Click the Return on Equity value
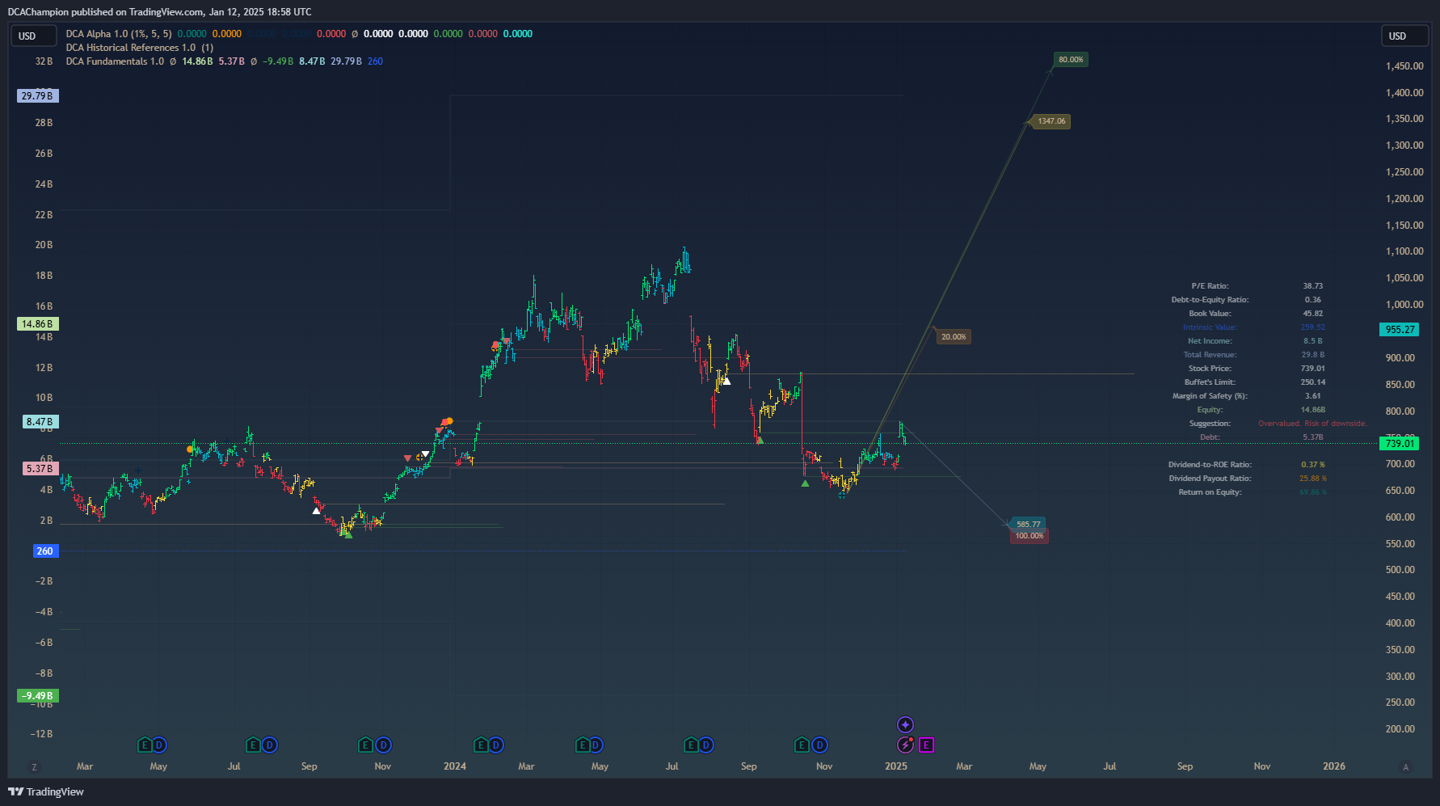1440x806 pixels. [1312, 492]
